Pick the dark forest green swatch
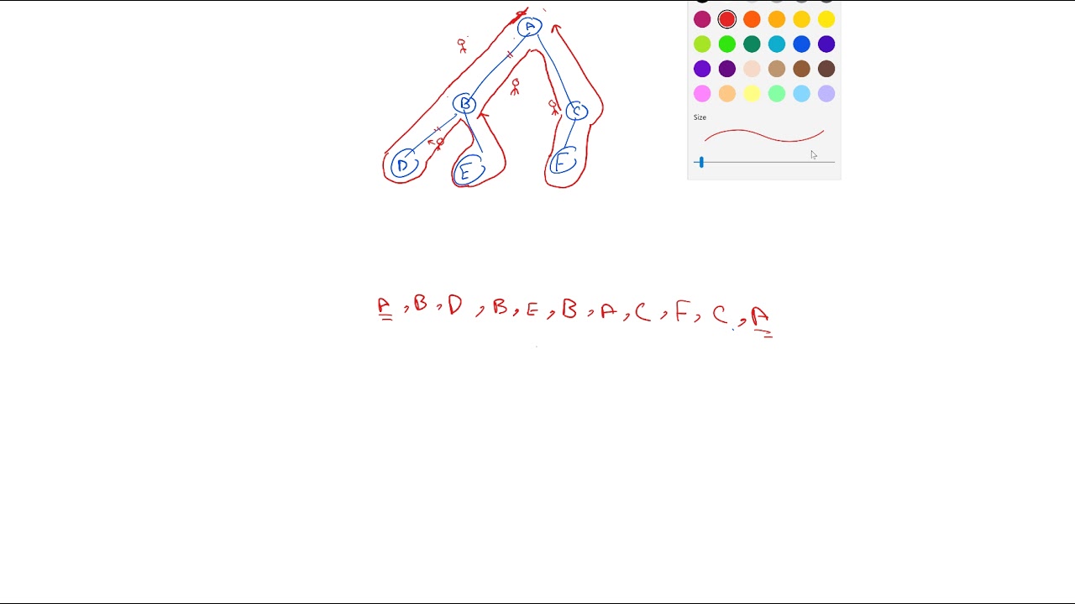Screen dimensions: 1075x604 pos(752,44)
